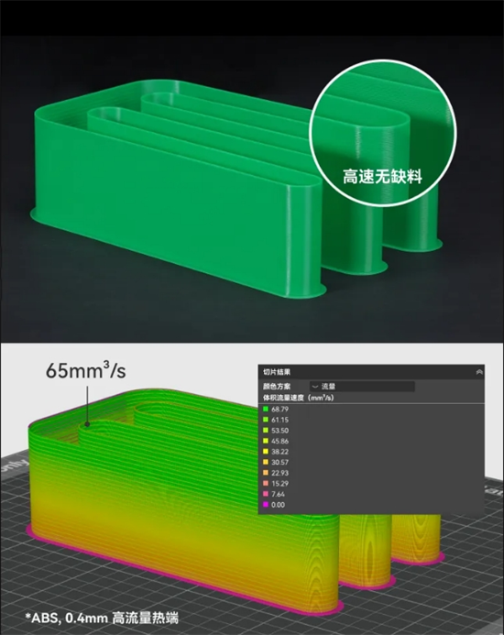Select the 30.57 orange-yellow swatch

pos(266,462)
